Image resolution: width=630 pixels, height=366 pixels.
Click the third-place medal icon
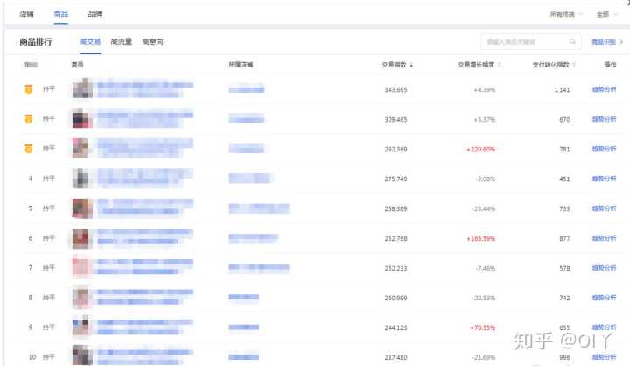click(29, 148)
